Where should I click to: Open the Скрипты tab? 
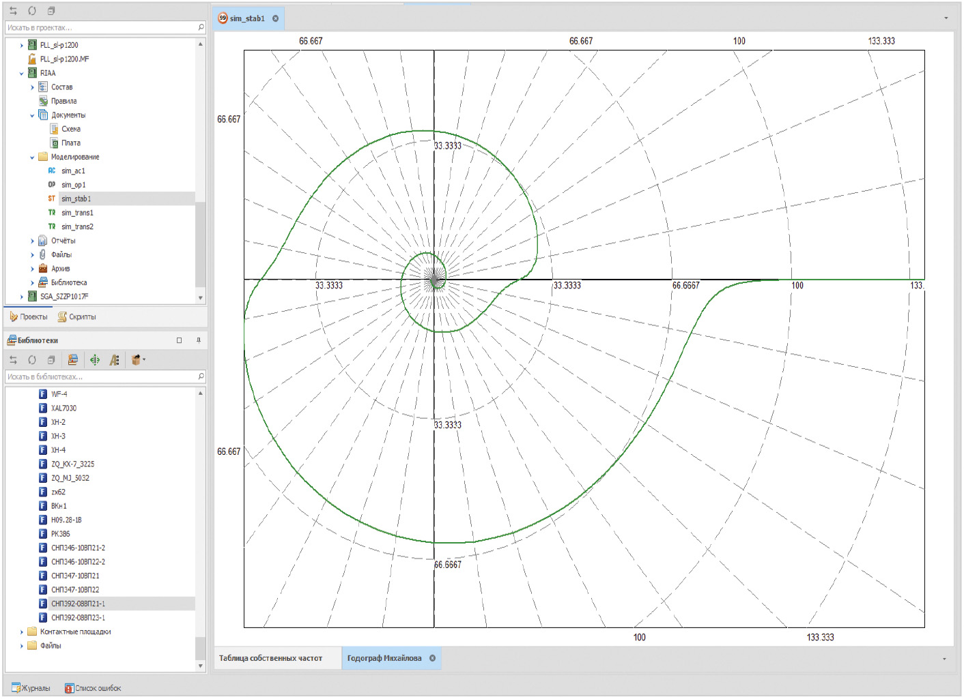[77, 317]
